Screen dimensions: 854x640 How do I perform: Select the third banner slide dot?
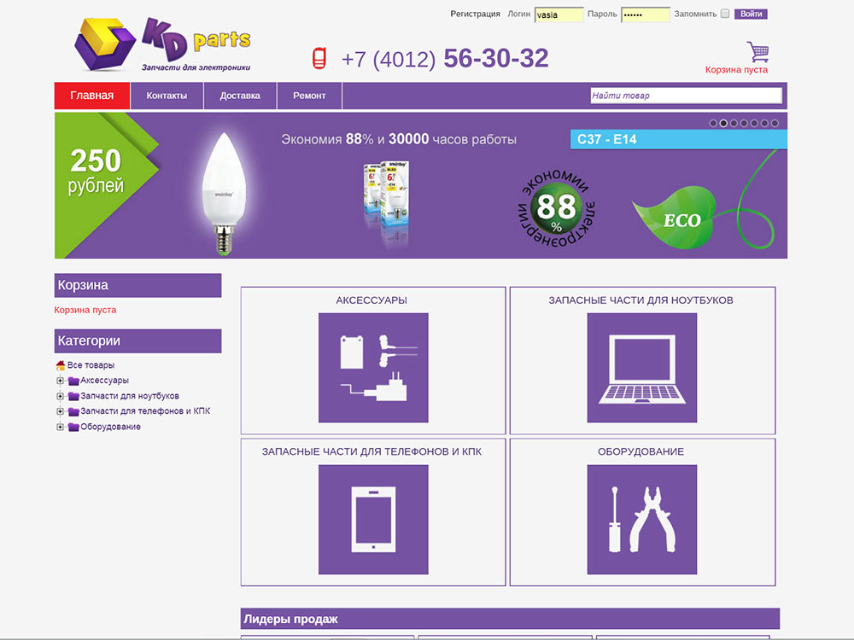(x=734, y=123)
